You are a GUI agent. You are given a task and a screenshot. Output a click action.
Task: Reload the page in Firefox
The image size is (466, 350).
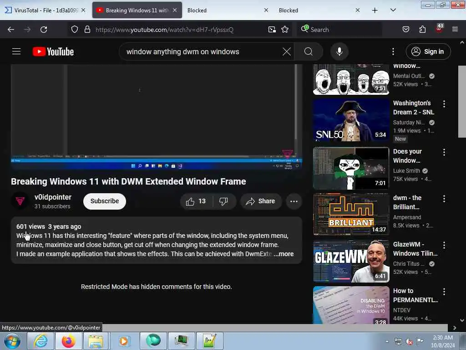click(x=44, y=30)
